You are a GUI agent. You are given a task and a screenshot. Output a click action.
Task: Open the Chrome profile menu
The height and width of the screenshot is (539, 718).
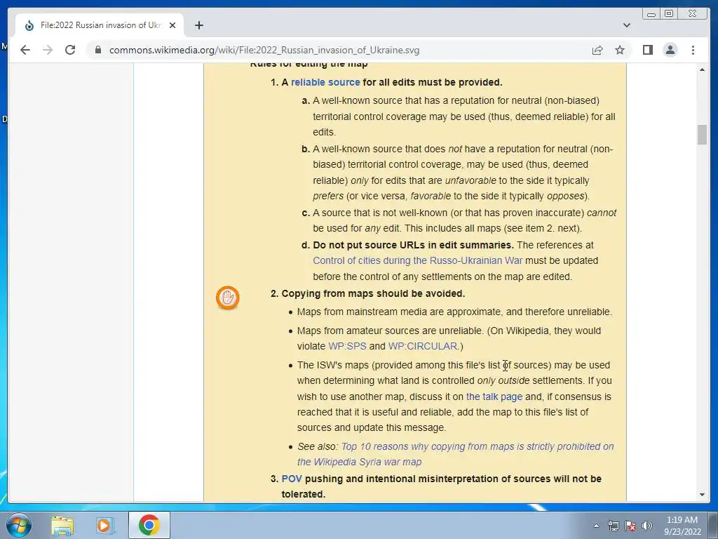pos(670,50)
